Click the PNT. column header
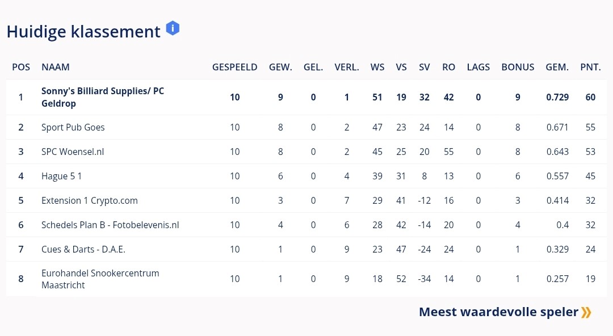This screenshot has height=336, width=613. point(590,68)
